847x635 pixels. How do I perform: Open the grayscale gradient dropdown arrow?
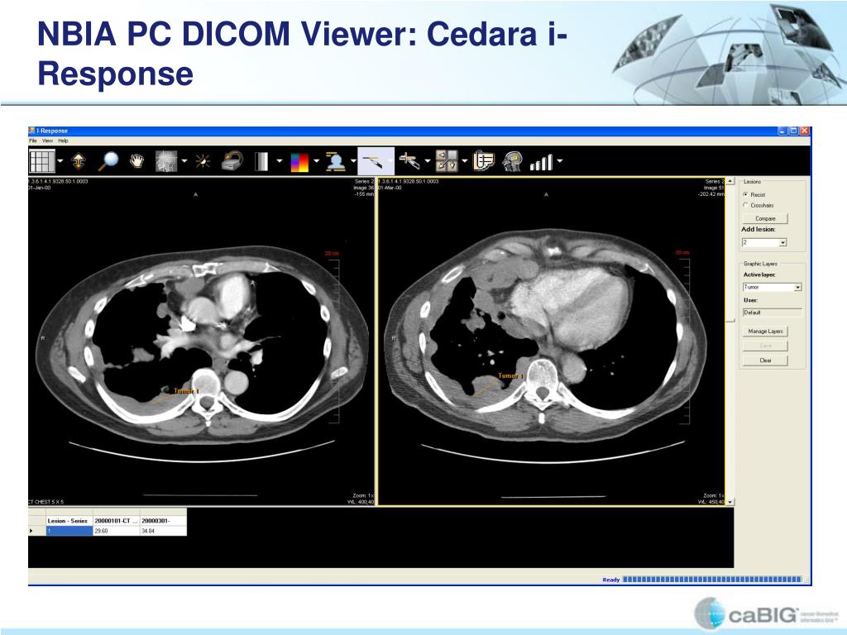pyautogui.click(x=280, y=161)
